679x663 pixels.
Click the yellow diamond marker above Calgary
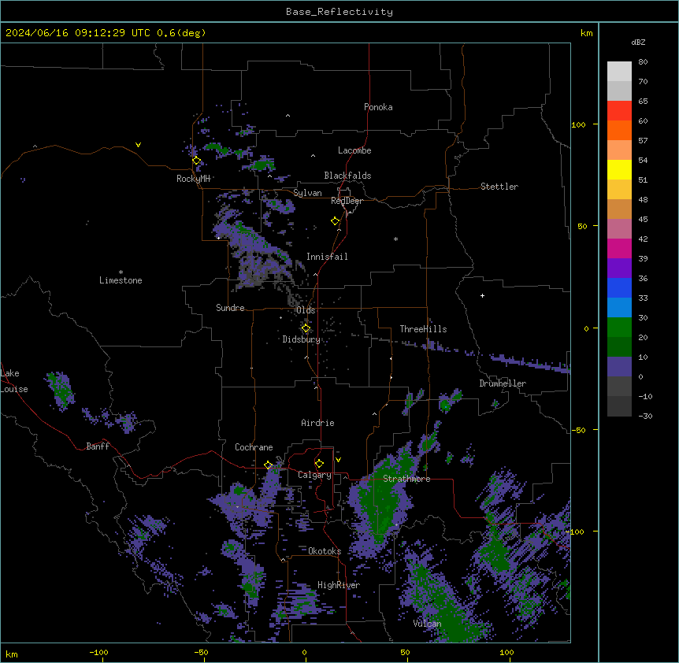pyautogui.click(x=319, y=464)
